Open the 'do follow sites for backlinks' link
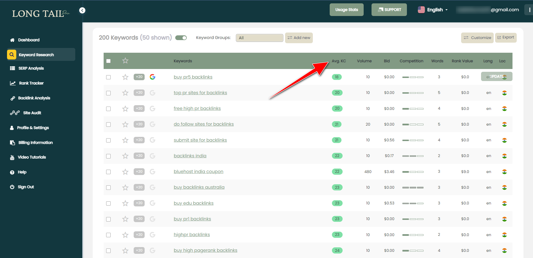This screenshot has width=533, height=258. (204, 124)
